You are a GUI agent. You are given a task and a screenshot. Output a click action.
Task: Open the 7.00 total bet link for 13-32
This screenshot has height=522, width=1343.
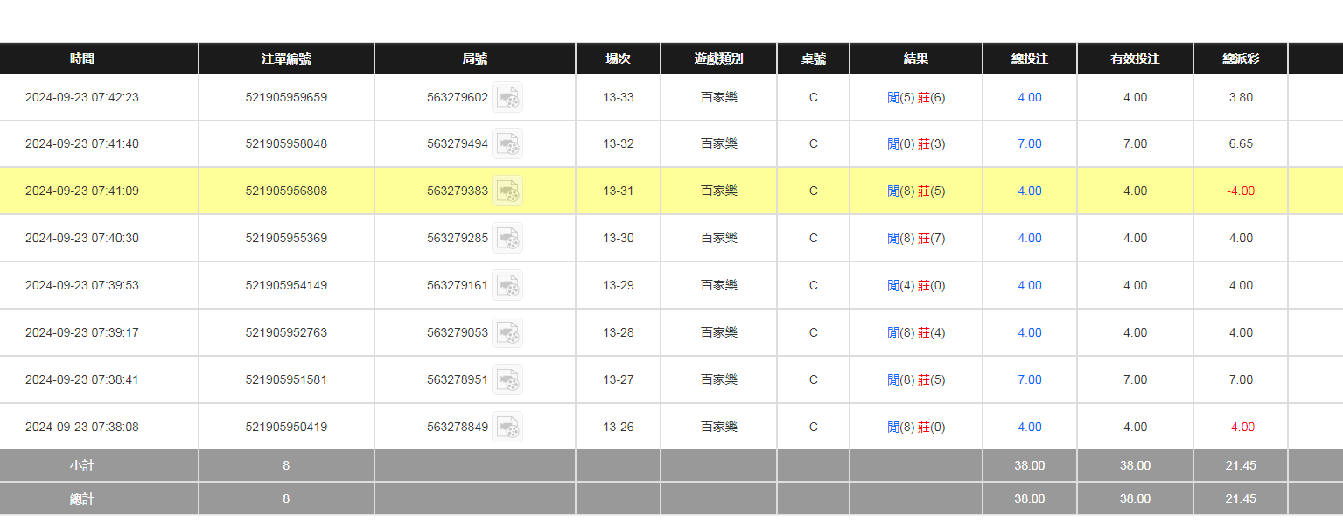pyautogui.click(x=1030, y=144)
